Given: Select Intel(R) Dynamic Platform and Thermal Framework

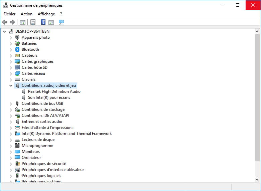Looking at the screenshot, I should pyautogui.click(x=67, y=134).
